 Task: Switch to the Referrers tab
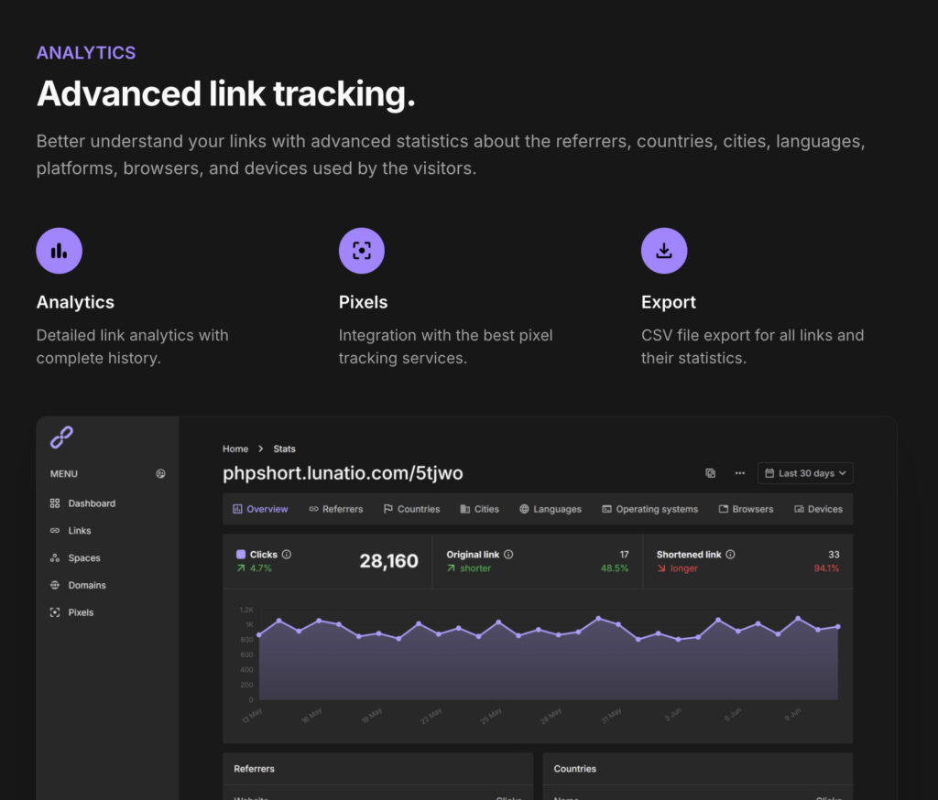(335, 509)
